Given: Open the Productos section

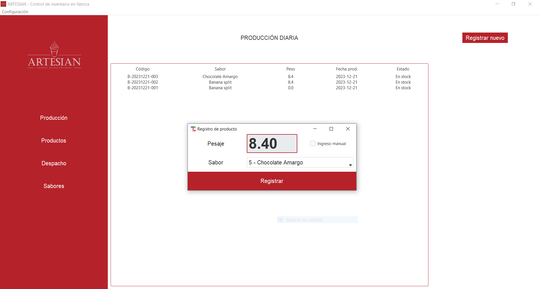Looking at the screenshot, I should [x=54, y=141].
